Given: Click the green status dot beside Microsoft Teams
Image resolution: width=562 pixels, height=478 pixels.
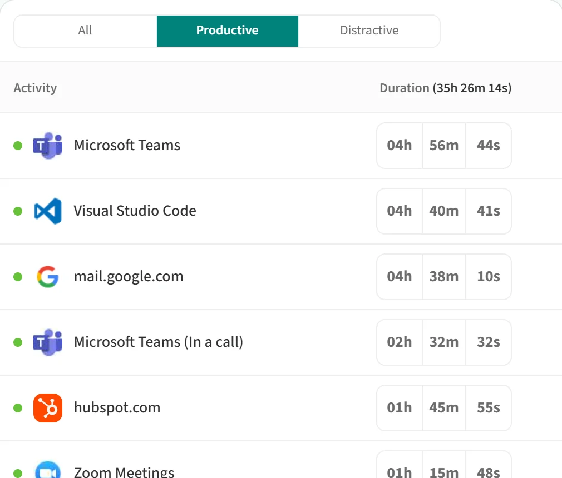Looking at the screenshot, I should (x=18, y=146).
